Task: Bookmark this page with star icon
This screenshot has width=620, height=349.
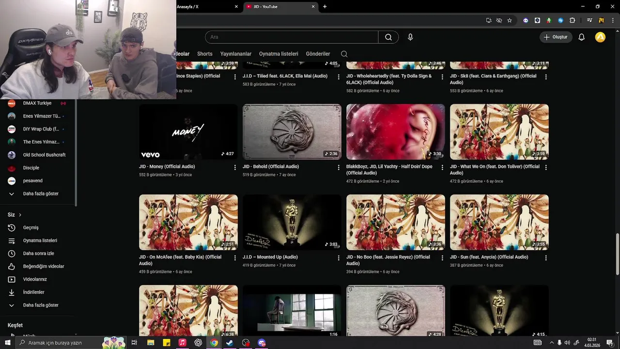Action: click(x=510, y=20)
